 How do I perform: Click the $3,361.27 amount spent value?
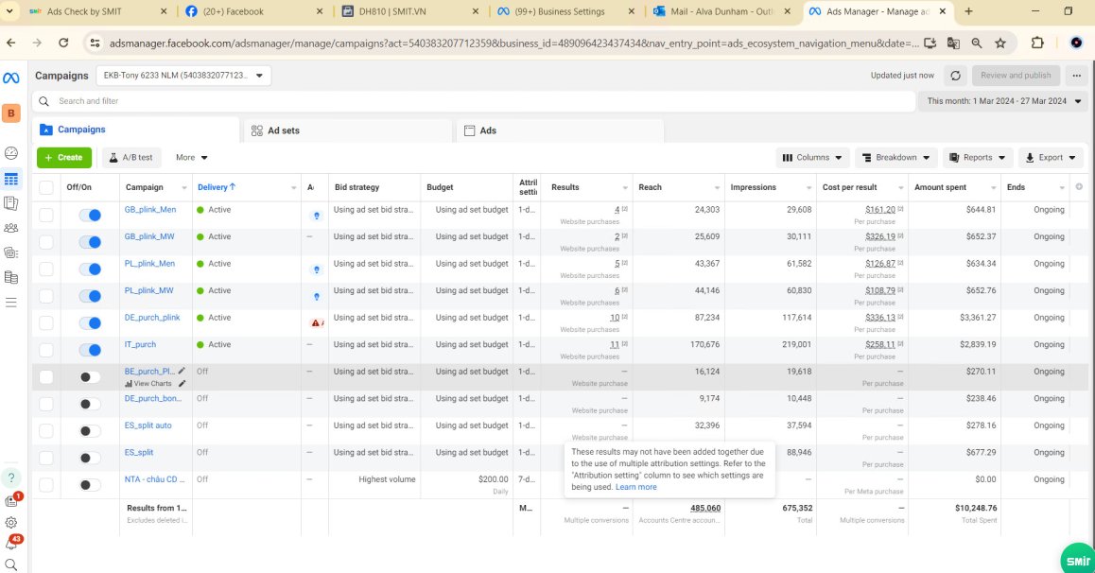(977, 318)
